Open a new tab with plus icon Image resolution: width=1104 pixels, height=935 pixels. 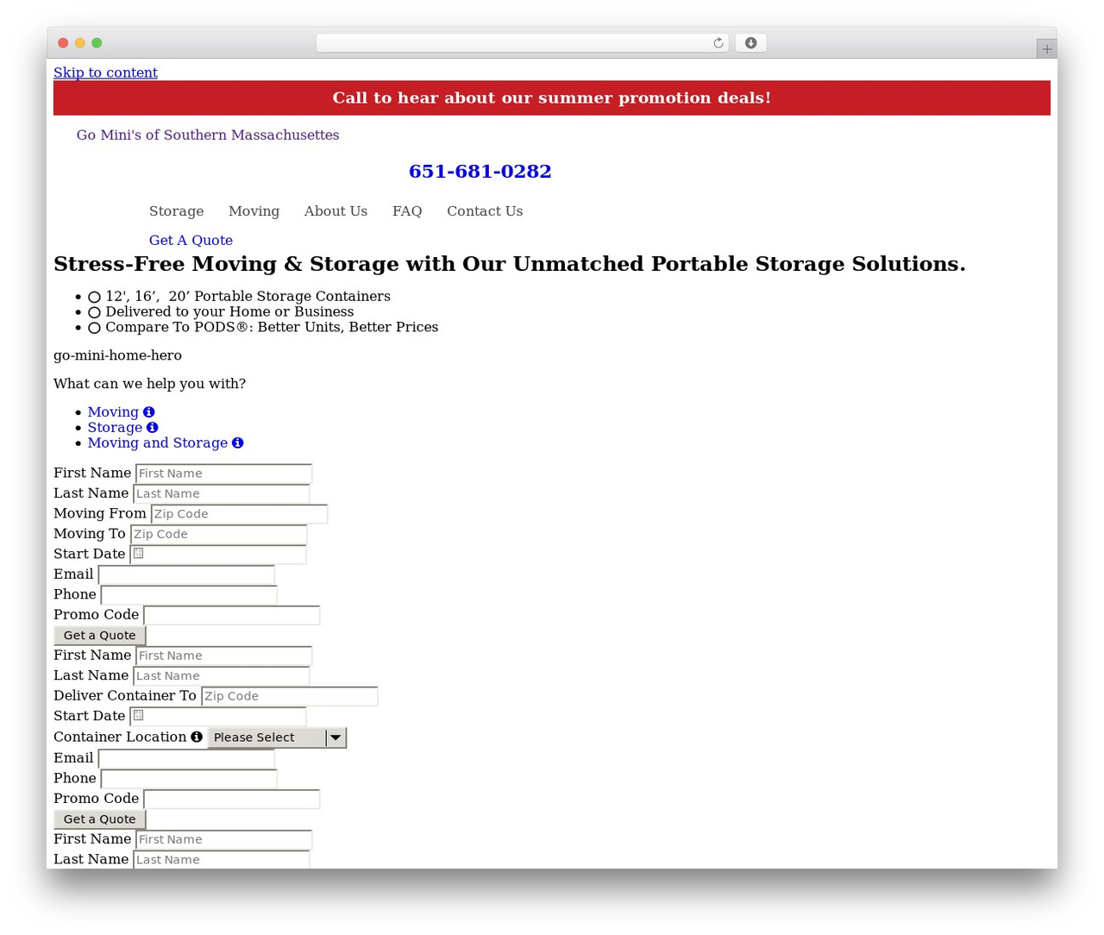(1046, 49)
